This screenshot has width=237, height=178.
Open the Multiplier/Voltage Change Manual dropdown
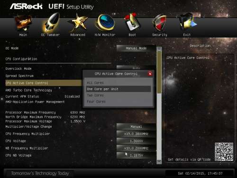click(x=136, y=127)
